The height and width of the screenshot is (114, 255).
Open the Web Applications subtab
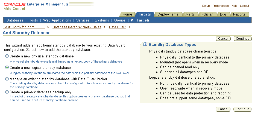(x=57, y=20)
